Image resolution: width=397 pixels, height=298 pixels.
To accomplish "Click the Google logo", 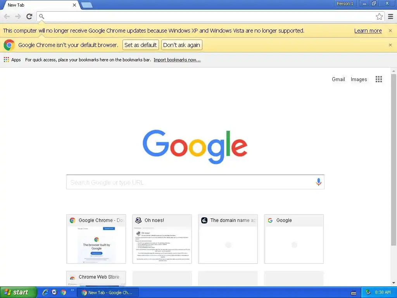I will (195, 147).
